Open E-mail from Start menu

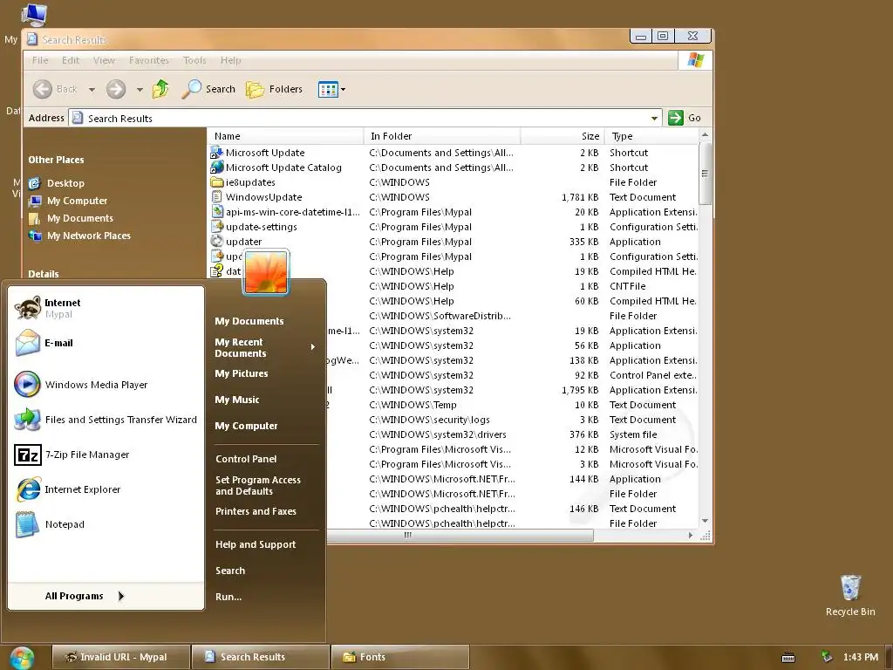tap(106, 343)
